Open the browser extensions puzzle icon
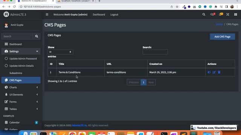This screenshot has width=241, height=135. [216, 7]
